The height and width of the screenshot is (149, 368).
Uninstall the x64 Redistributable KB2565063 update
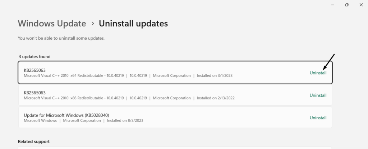pyautogui.click(x=318, y=73)
